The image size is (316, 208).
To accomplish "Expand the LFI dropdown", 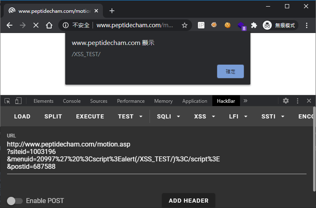I will click(x=238, y=116).
